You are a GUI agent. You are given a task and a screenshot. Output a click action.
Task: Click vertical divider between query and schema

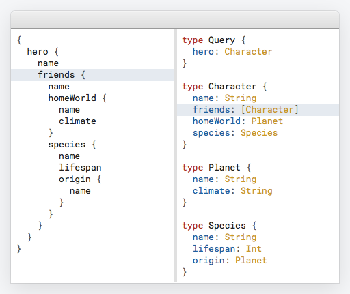coord(175,156)
